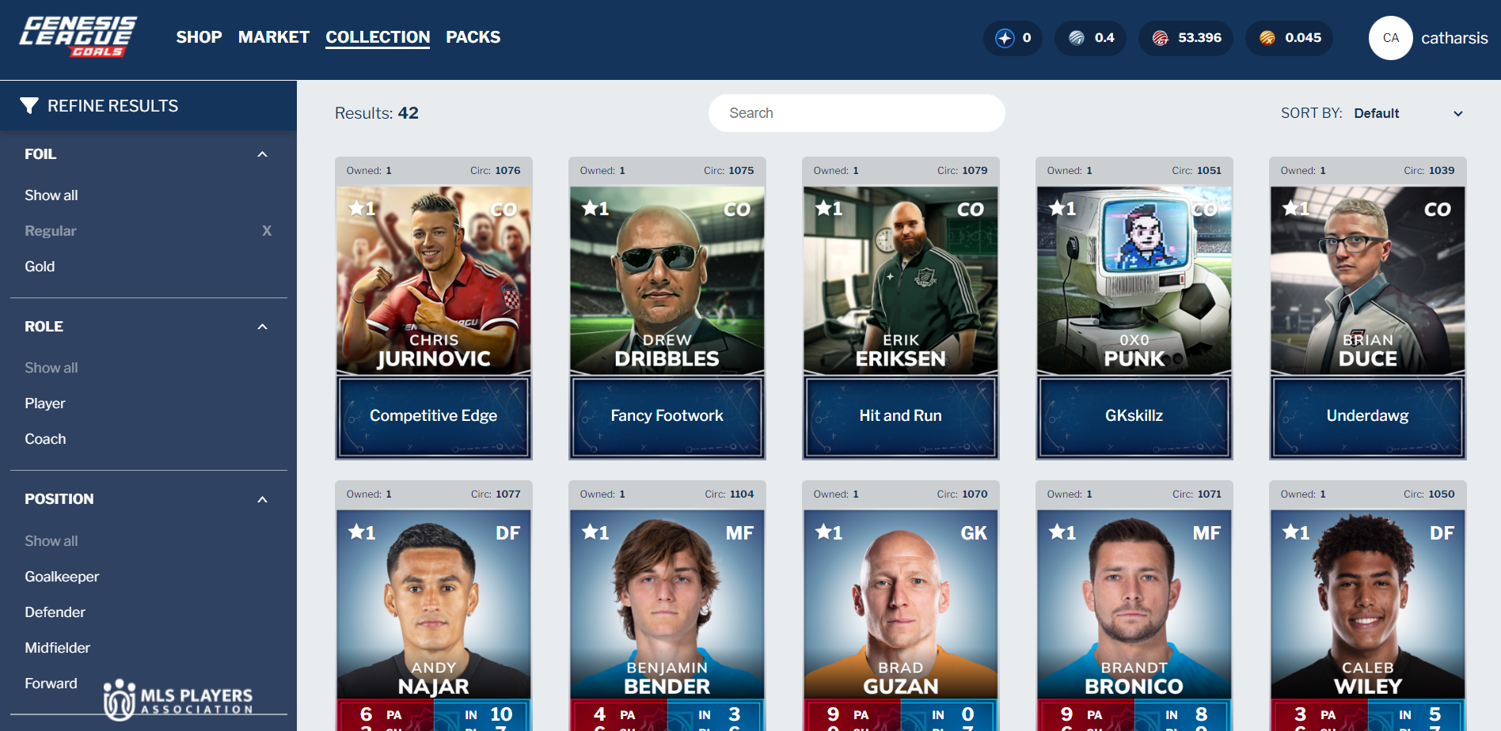Collapse the FOIL filter section
Image resolution: width=1501 pixels, height=731 pixels.
coord(263,154)
